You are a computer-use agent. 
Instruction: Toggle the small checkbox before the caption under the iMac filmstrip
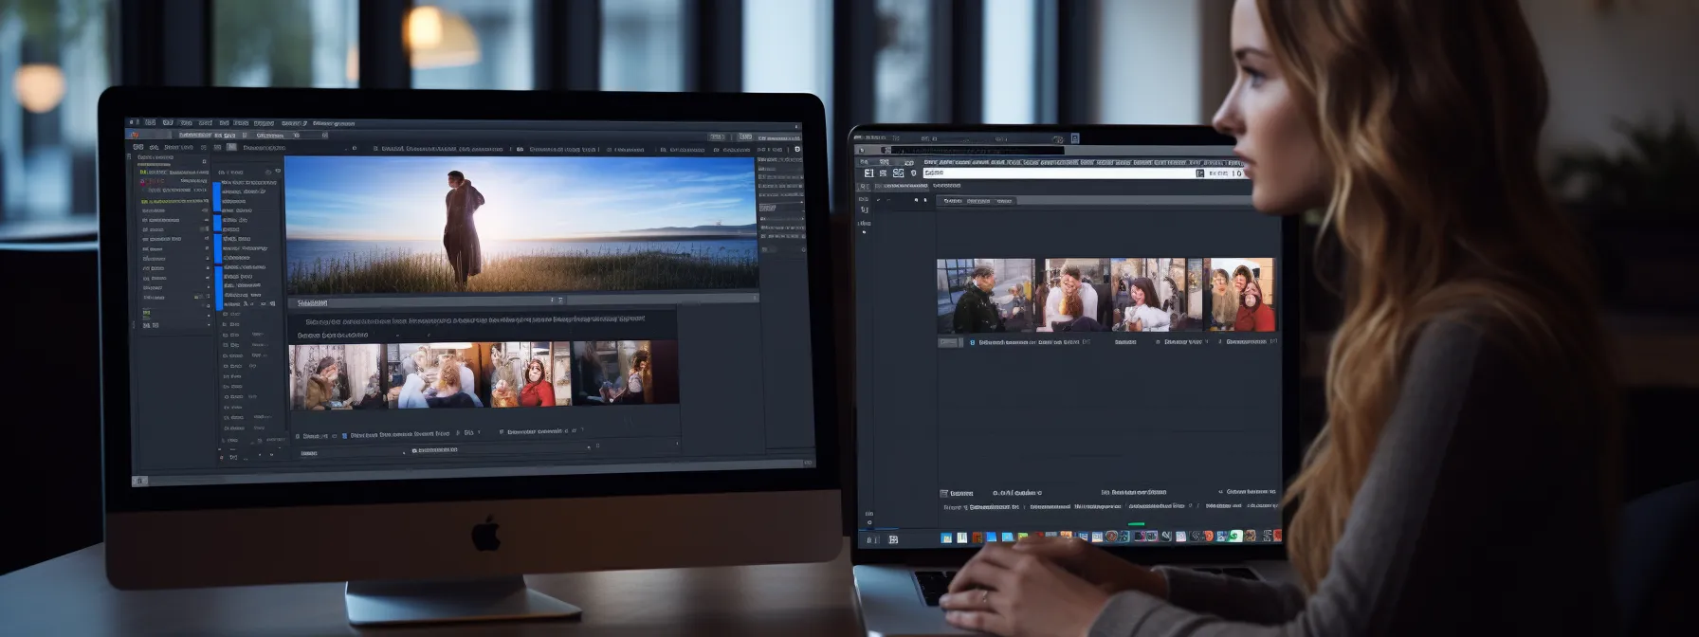click(344, 436)
